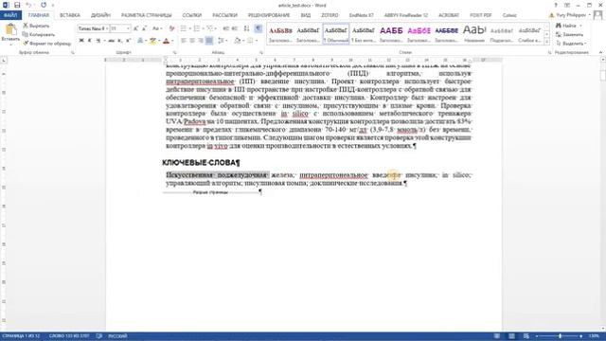Copy selection with Копировать
606x341 pixels.
coord(38,34)
